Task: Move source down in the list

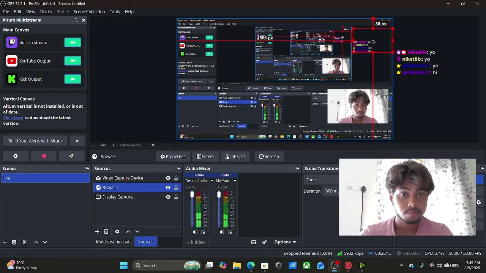Action: pos(137,231)
